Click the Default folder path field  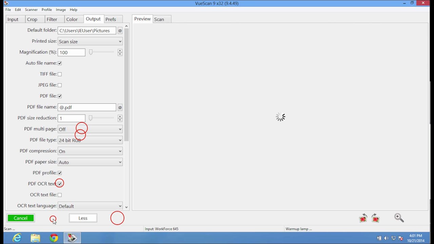click(87, 30)
